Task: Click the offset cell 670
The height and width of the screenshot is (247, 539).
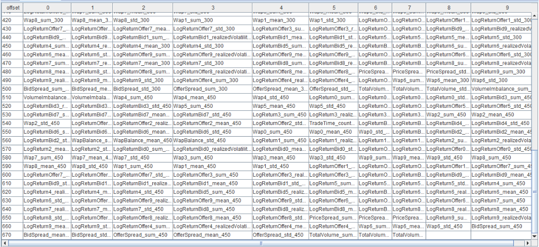Action: [x=11, y=235]
